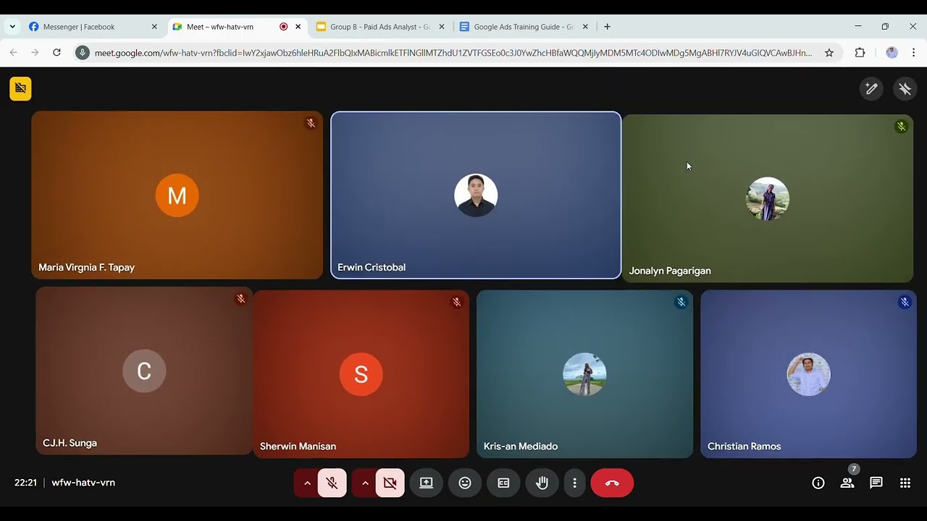This screenshot has width=927, height=521.
Task: Go forward in browser history
Action: tap(35, 53)
